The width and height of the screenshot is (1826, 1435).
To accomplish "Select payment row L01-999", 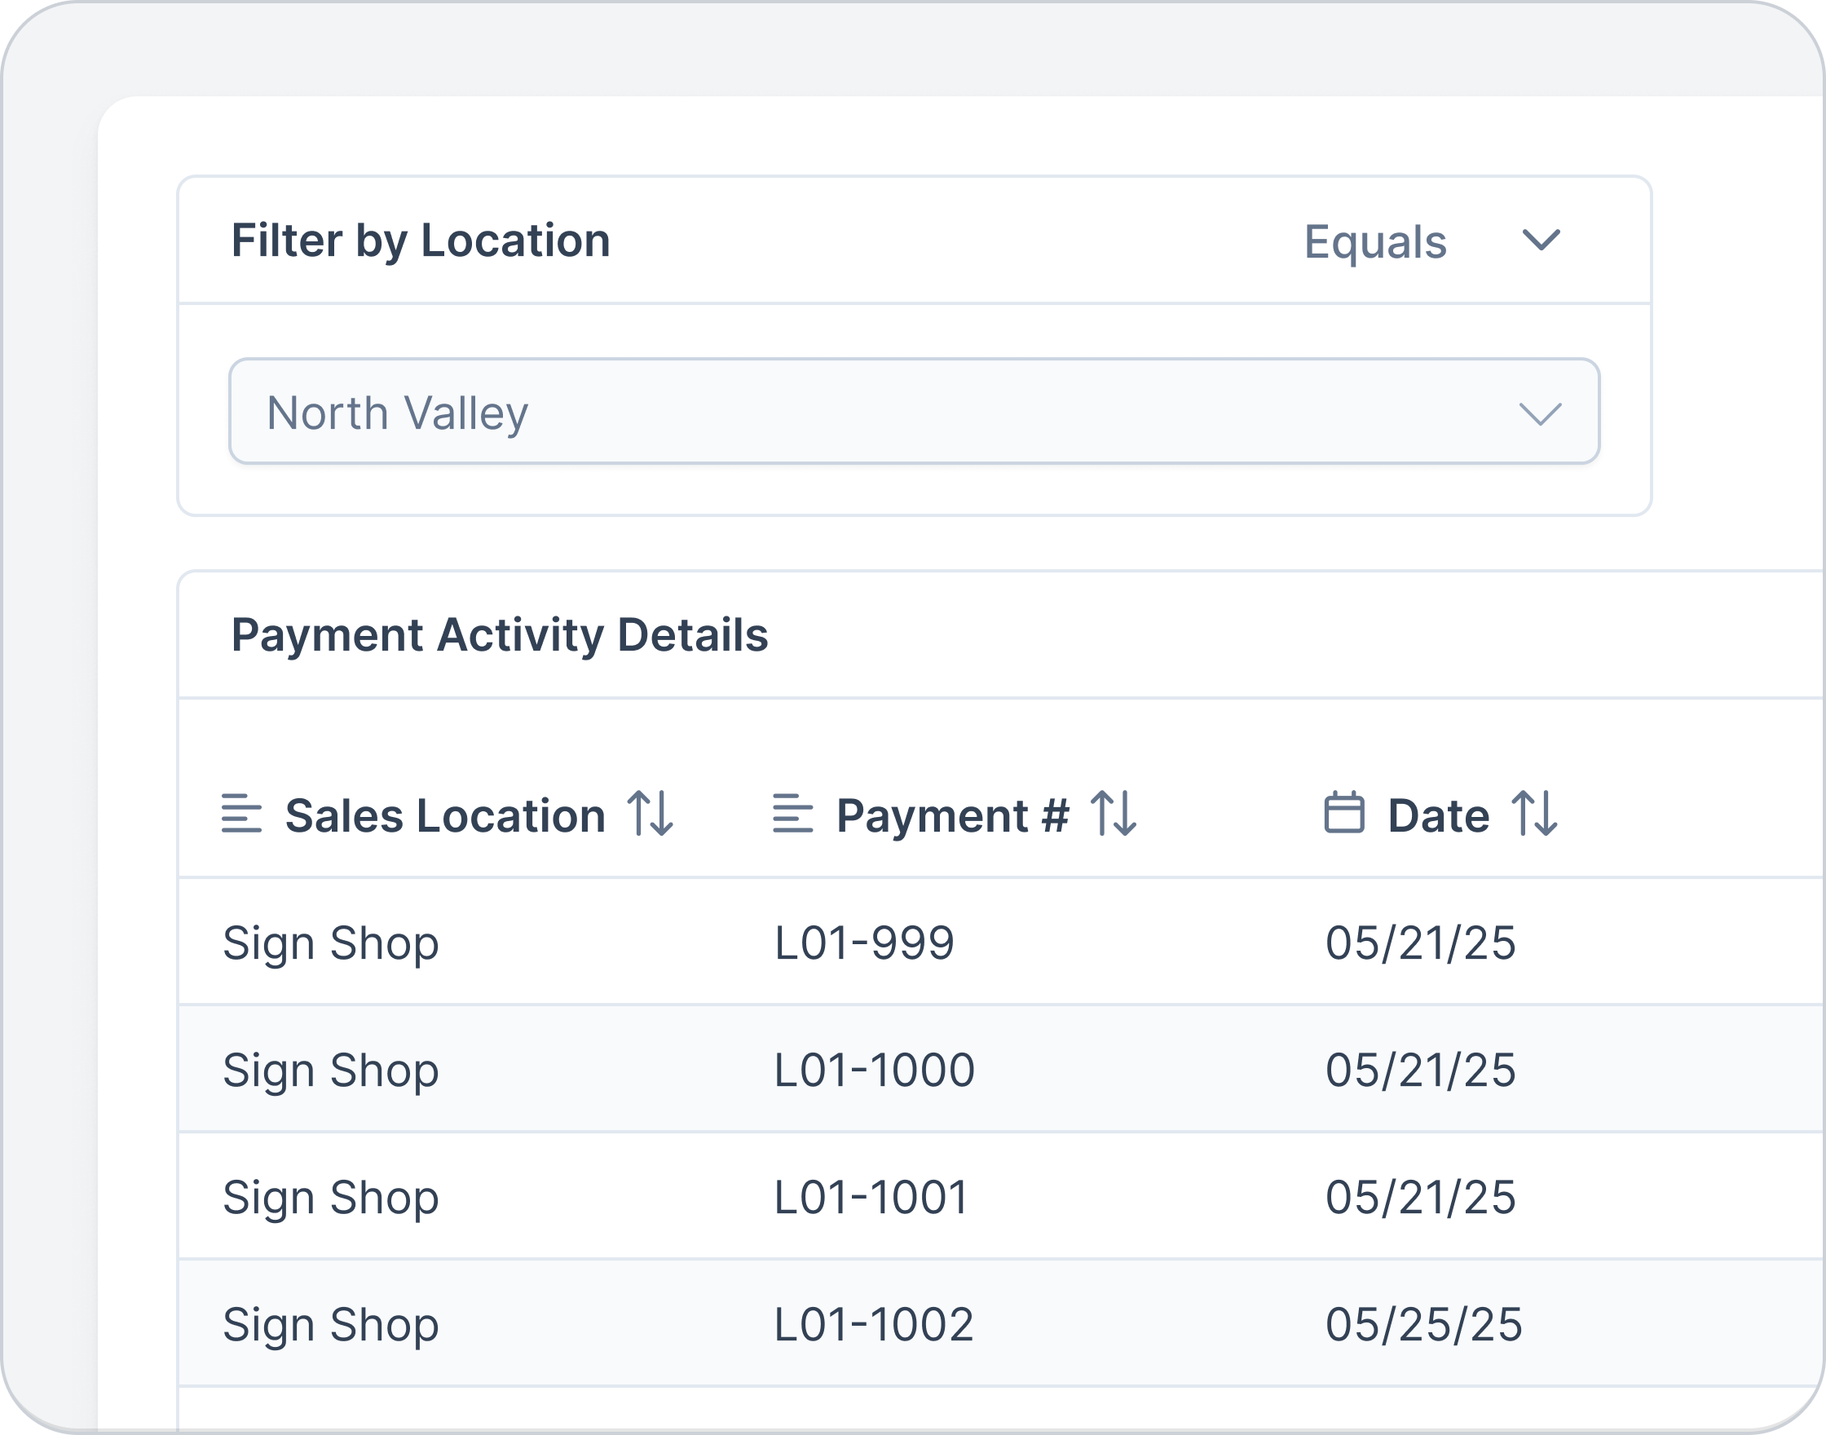I will [x=1001, y=942].
